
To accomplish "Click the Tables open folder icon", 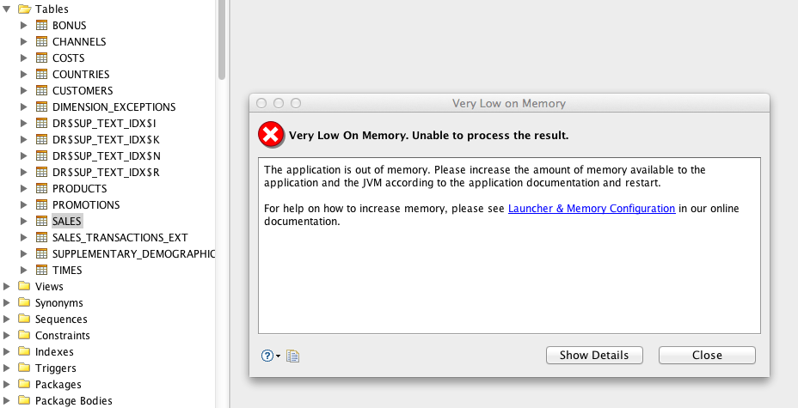I will 23,9.
